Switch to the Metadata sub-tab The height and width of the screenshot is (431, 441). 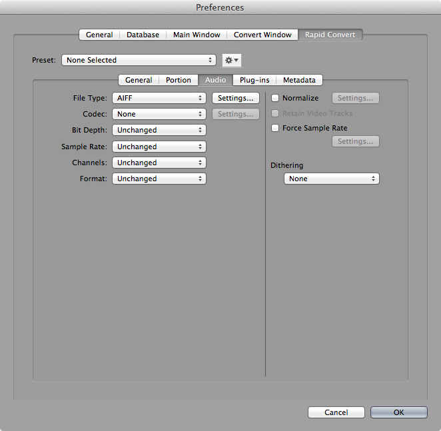(299, 80)
